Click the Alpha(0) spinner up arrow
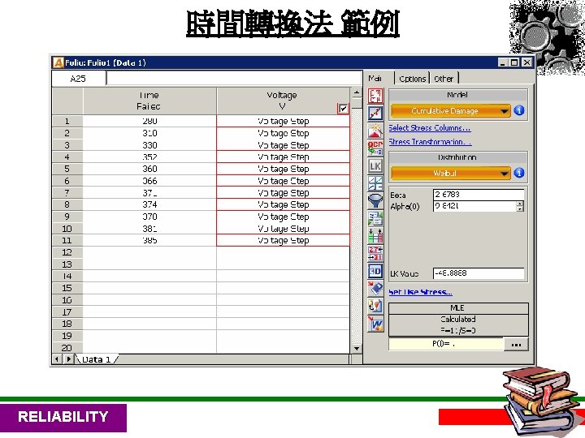 tap(520, 204)
